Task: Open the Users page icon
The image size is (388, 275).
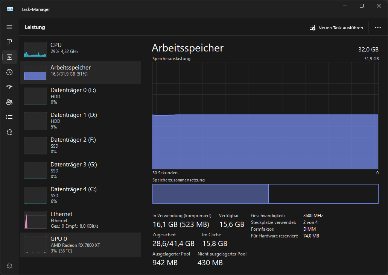Action: pos(9,102)
